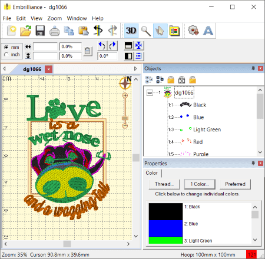The height and width of the screenshot is (259, 265).
Task: Toggle the 3D view button
Action: click(131, 31)
